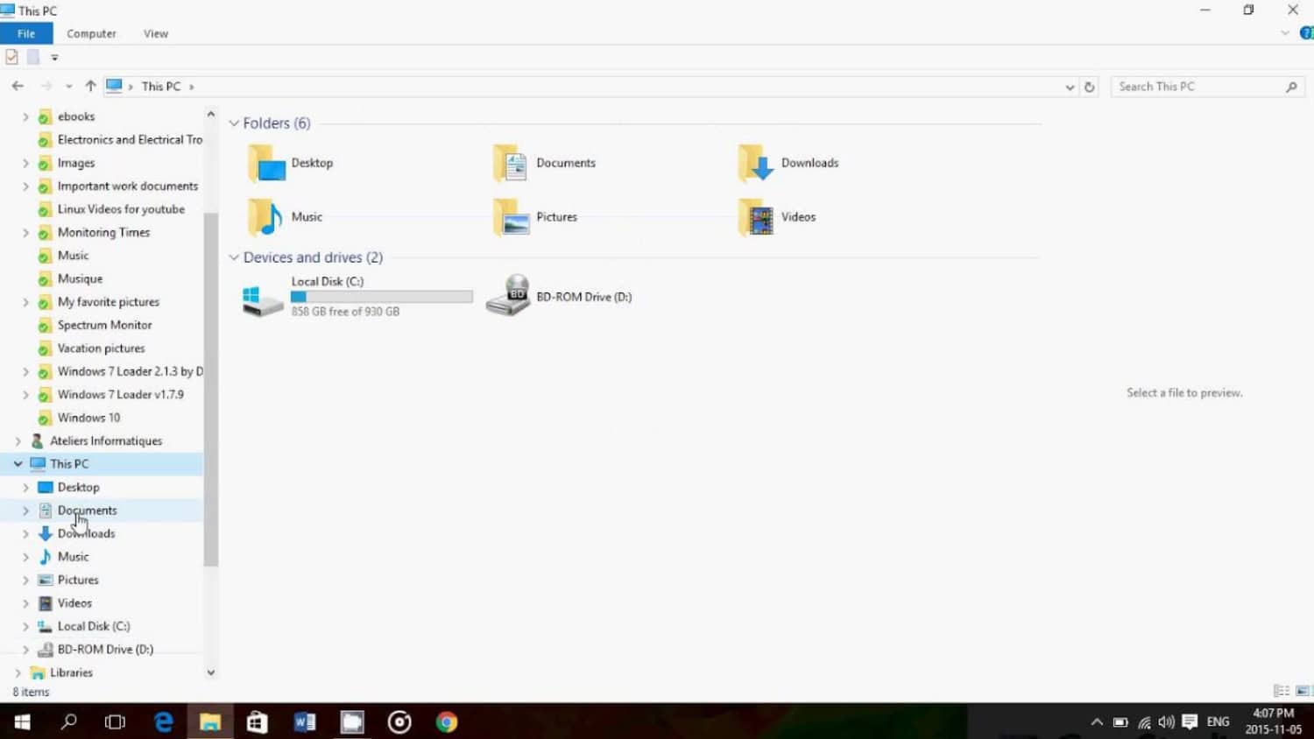
Task: Open the Music folder icon in Folders
Action: (265, 217)
